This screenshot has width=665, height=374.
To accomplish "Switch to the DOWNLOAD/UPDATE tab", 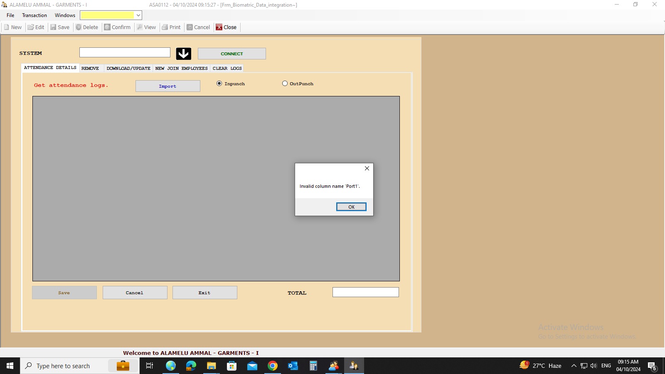I will [128, 68].
